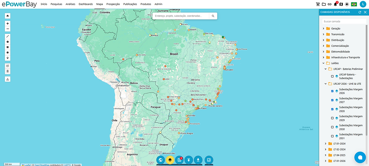
Task: Open the side panel layout button
Action: tap(209, 160)
